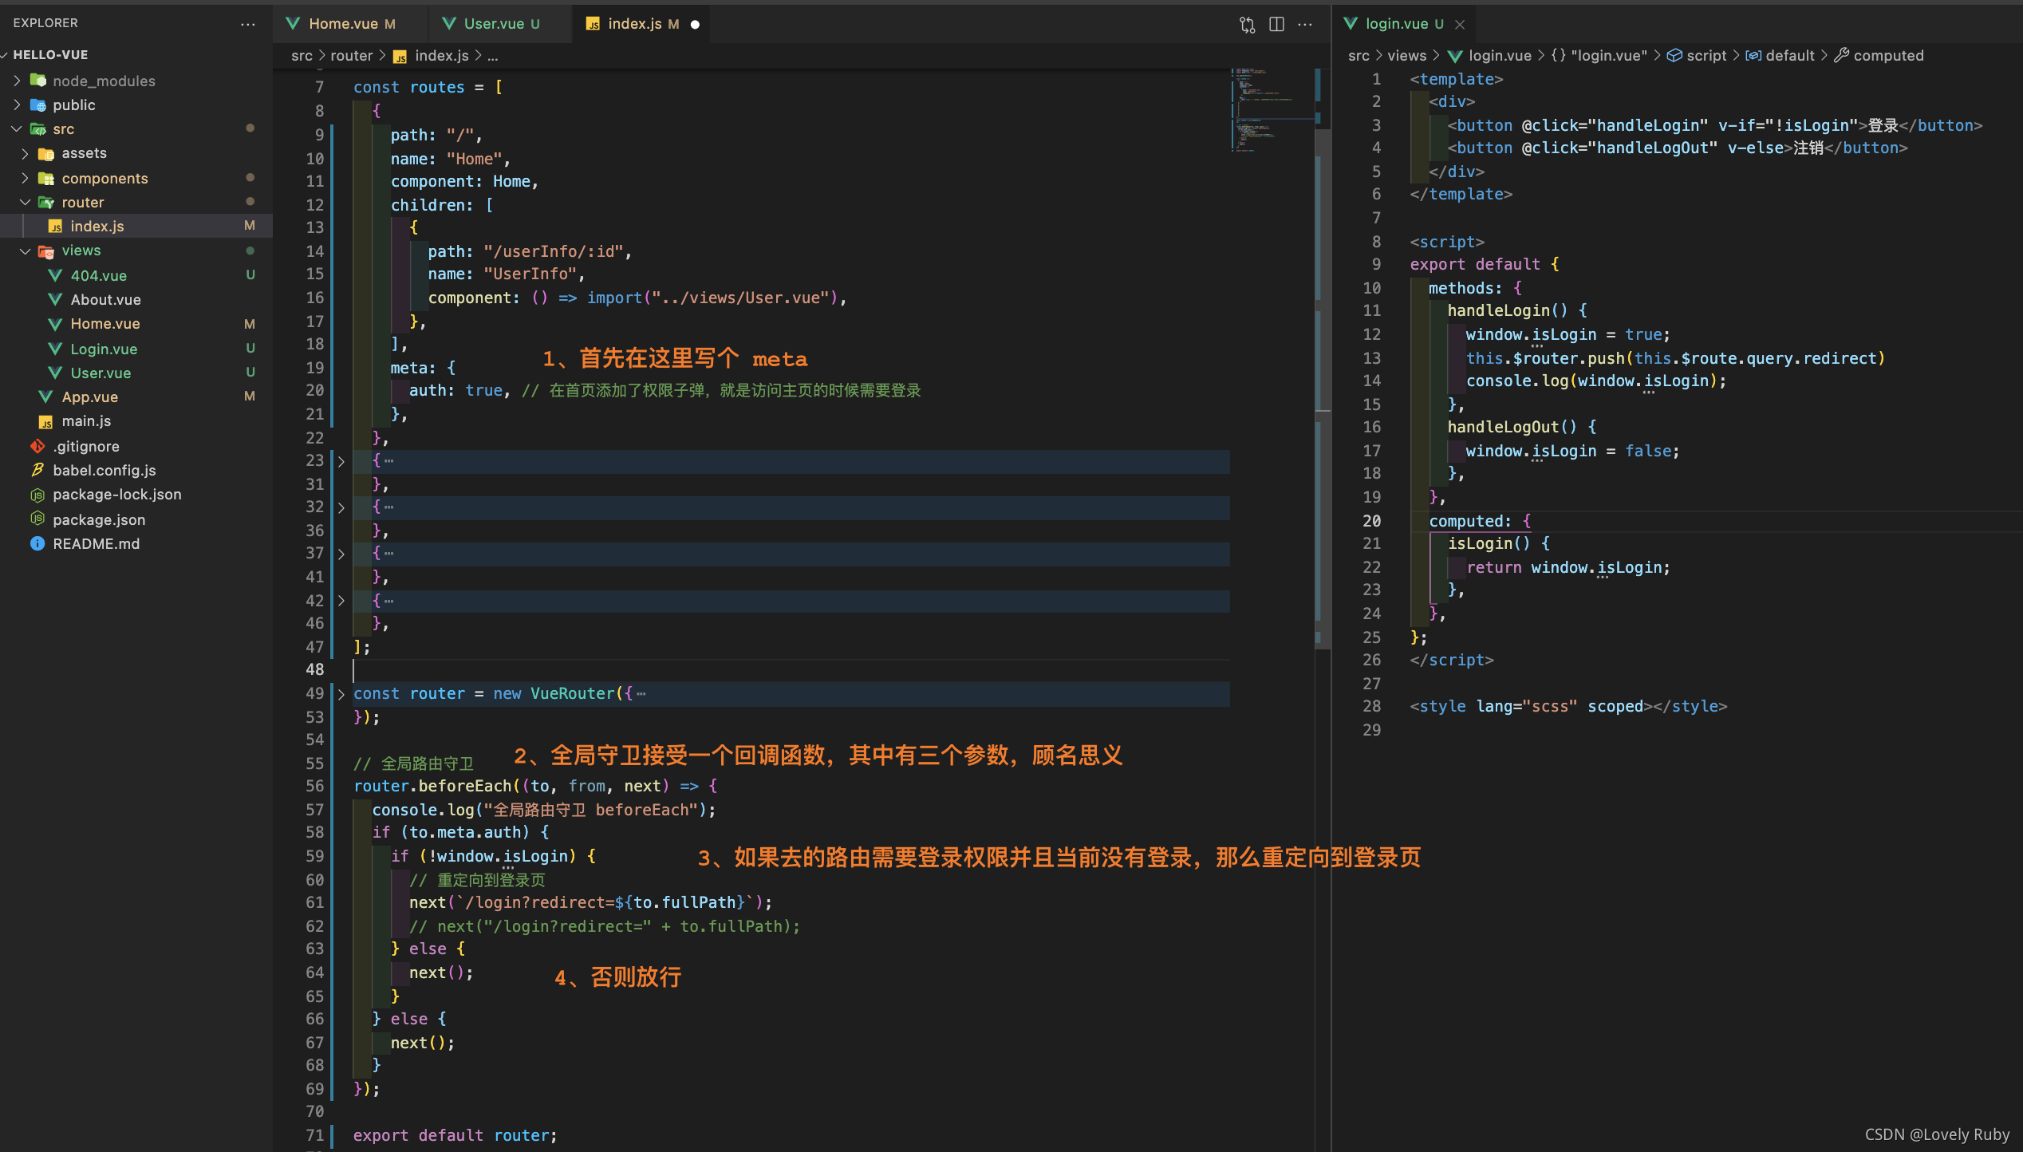This screenshot has width=2023, height=1152.
Task: Click the babel.config.js file icon
Action: coord(37,471)
